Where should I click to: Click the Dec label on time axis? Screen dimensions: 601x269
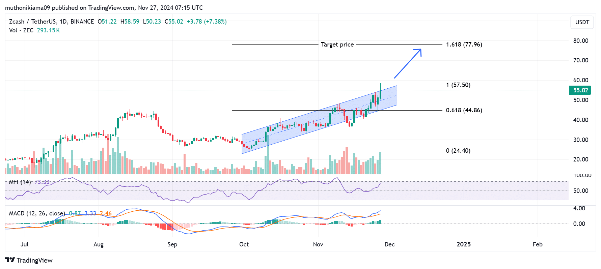pyautogui.click(x=390, y=244)
